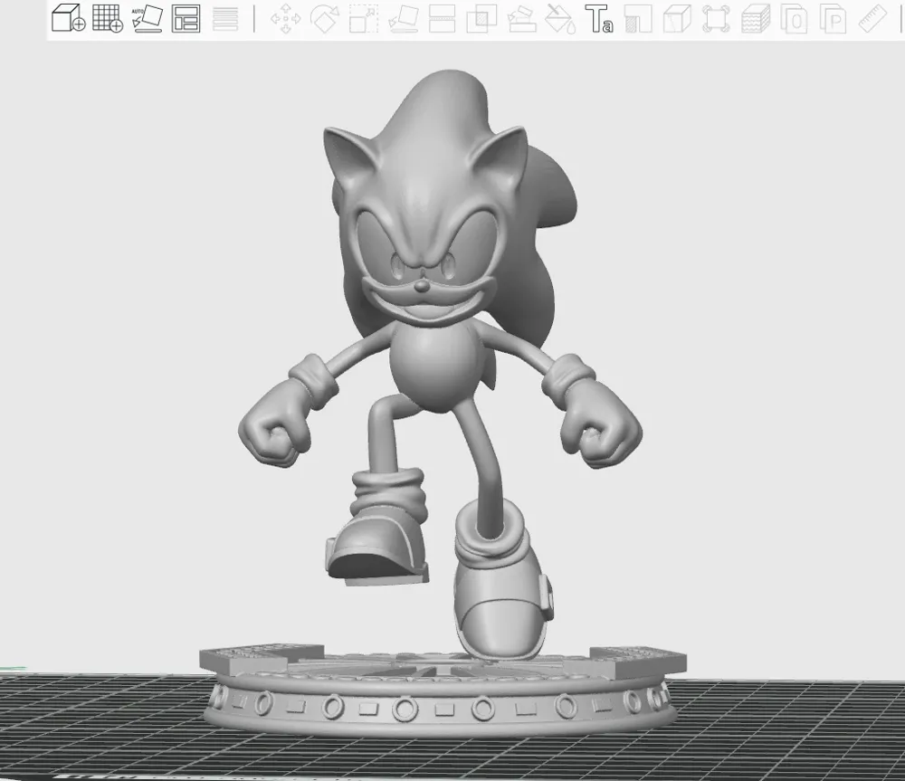This screenshot has width=905, height=781.
Task: Click the cracked cube toolbar icon
Action: click(x=677, y=19)
